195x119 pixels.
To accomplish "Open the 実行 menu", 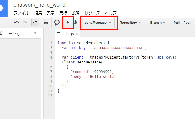I will click(63, 13).
